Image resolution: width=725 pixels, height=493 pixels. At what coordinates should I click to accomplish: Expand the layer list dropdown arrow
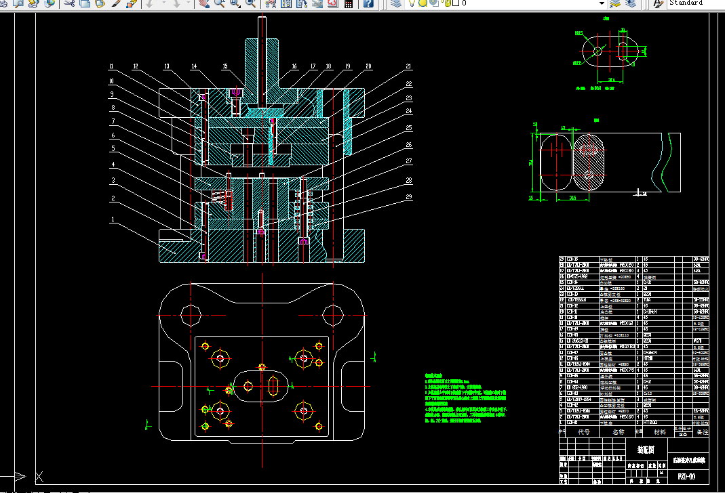pyautogui.click(x=602, y=3)
